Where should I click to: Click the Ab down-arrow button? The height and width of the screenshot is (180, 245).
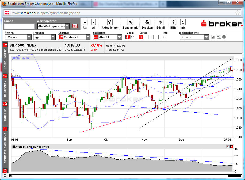pyautogui.click(x=94, y=22)
